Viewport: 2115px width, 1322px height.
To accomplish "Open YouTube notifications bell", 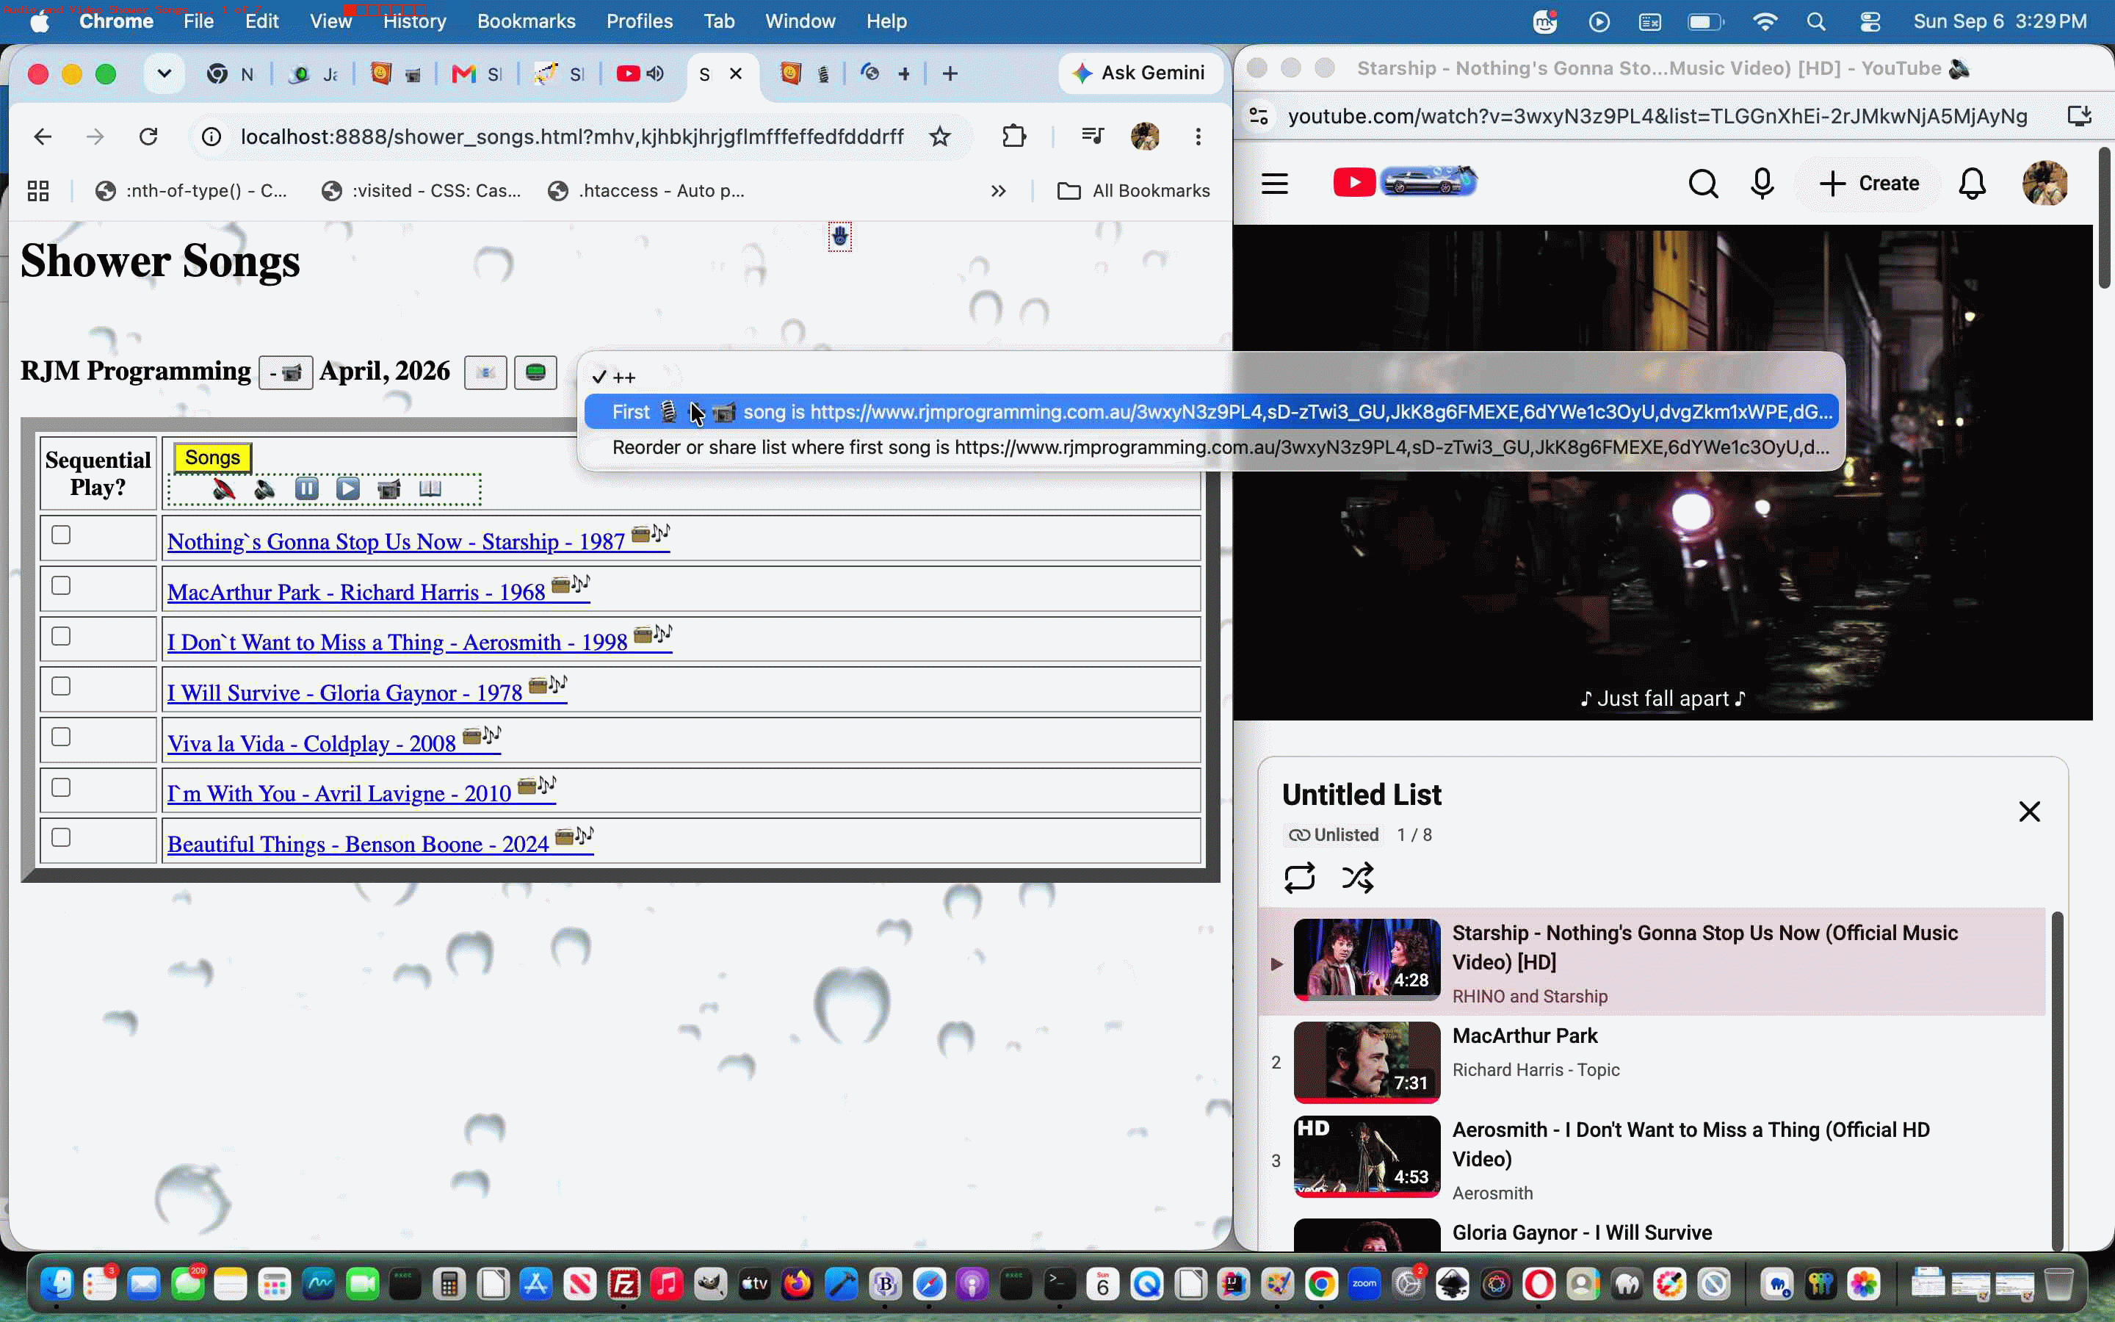I will (x=1972, y=184).
